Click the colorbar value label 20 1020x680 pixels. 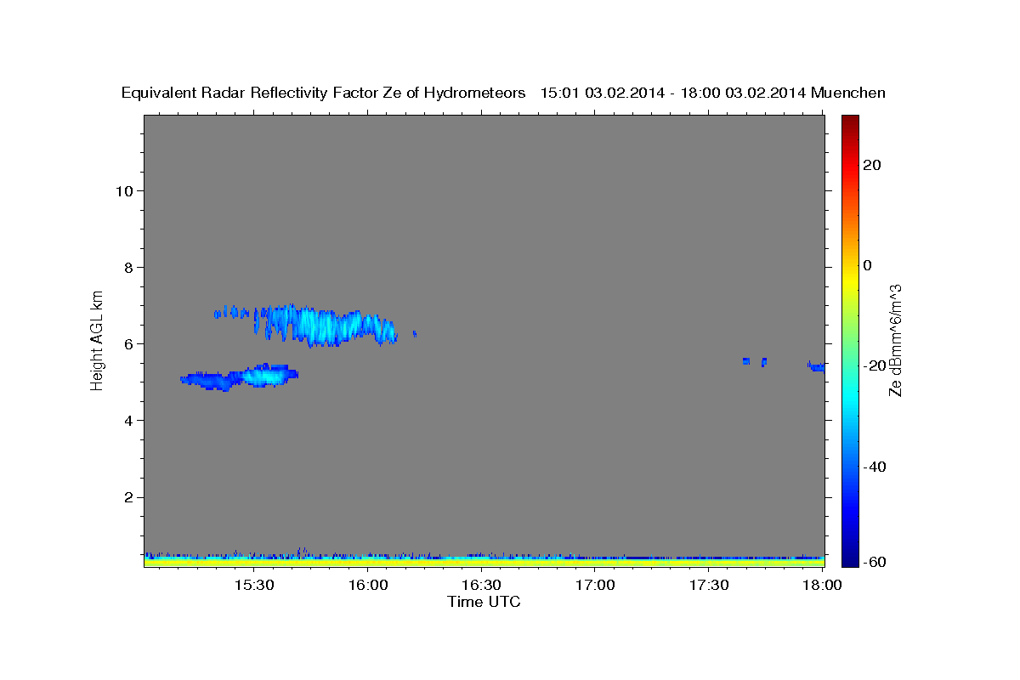pos(872,165)
